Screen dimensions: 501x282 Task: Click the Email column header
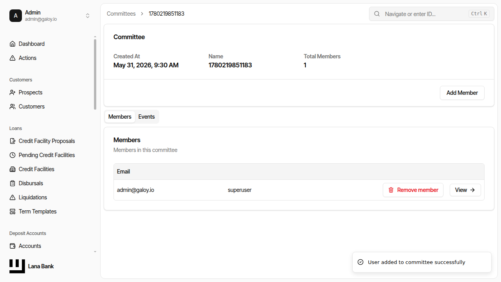point(123,172)
